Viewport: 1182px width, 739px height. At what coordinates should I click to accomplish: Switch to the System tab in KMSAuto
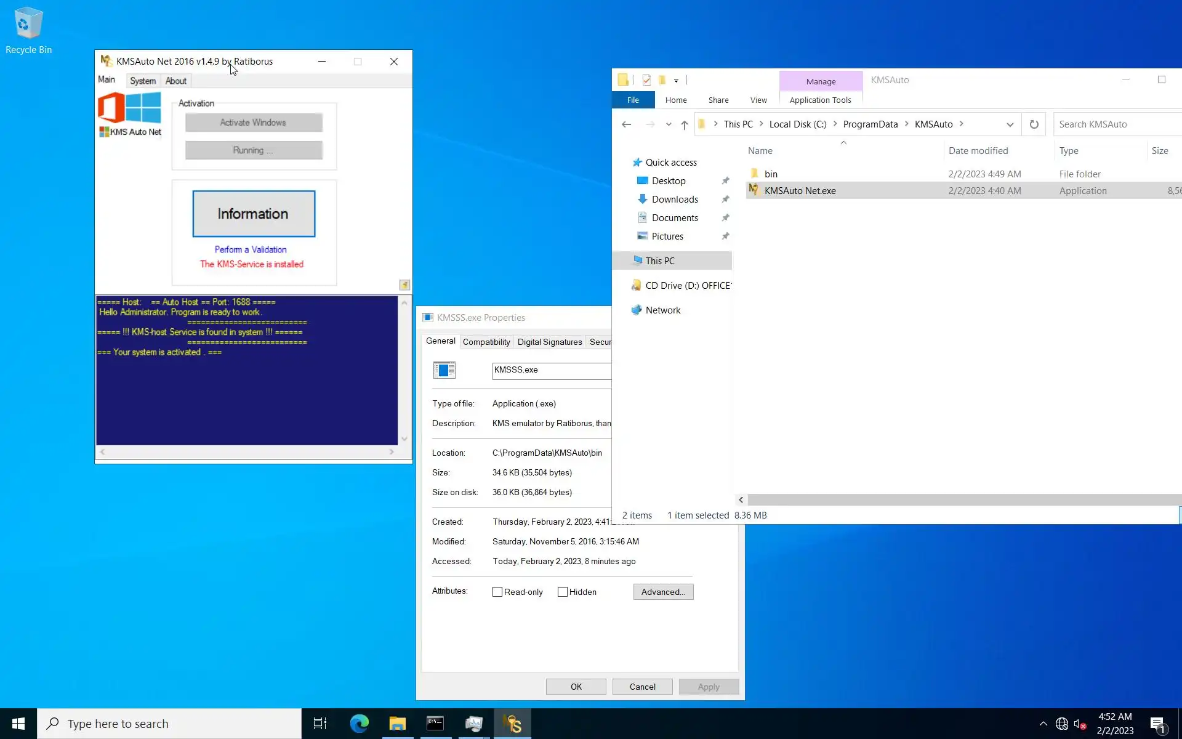(x=143, y=81)
